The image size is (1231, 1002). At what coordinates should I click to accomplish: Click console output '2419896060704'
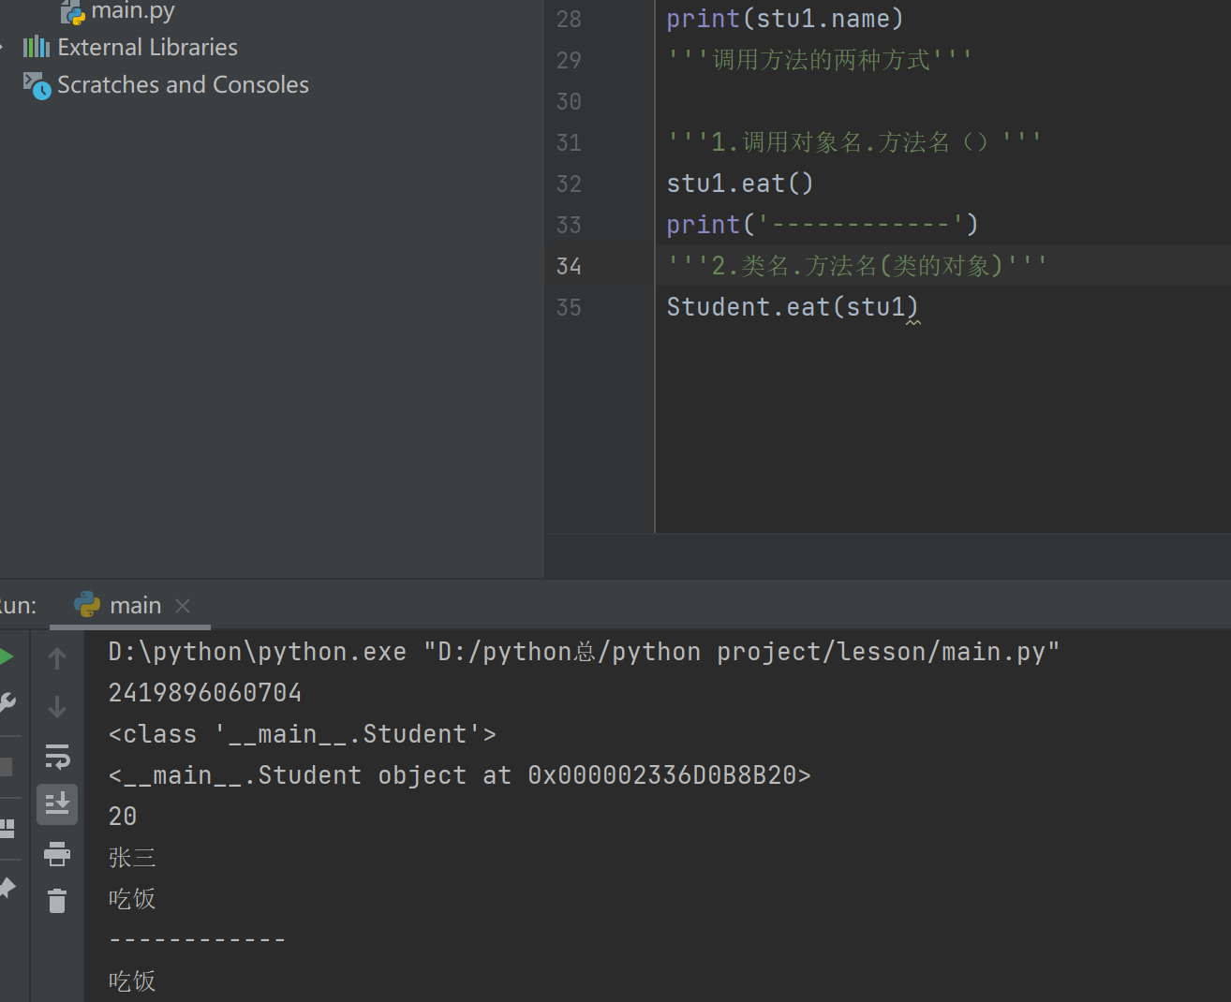tap(205, 693)
